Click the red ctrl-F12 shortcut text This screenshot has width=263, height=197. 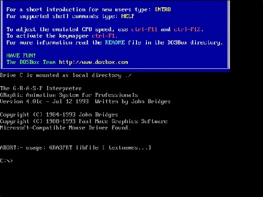click(187, 29)
